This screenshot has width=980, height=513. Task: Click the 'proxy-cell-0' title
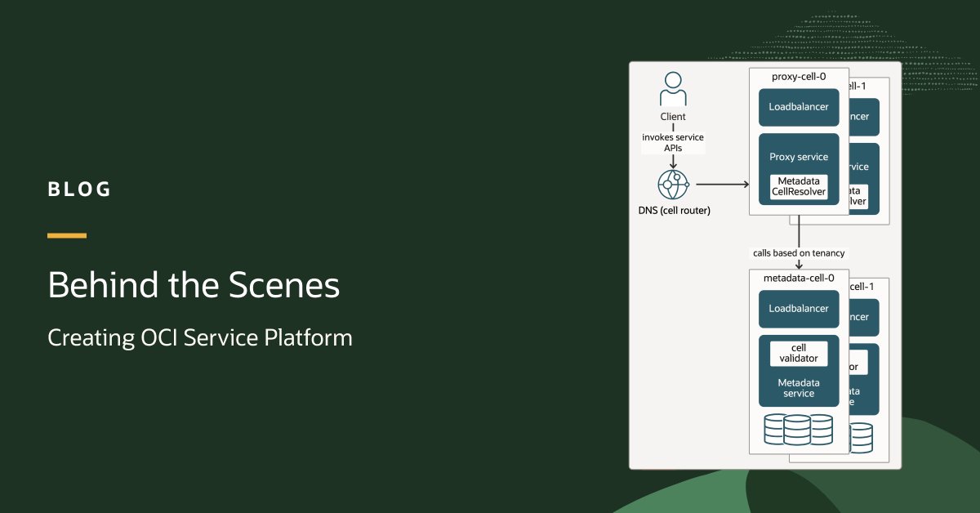pyautogui.click(x=799, y=77)
